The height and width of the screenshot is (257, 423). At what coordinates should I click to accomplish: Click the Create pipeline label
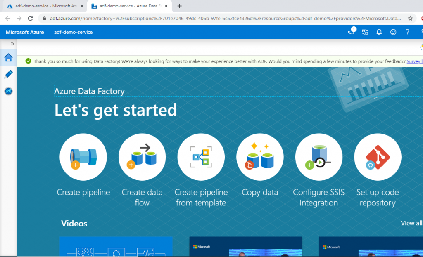83,192
